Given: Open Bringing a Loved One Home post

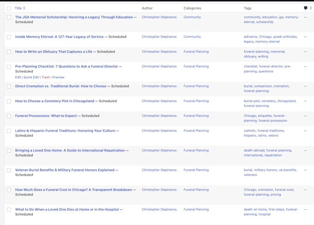Looking at the screenshot, I should [x=70, y=150].
